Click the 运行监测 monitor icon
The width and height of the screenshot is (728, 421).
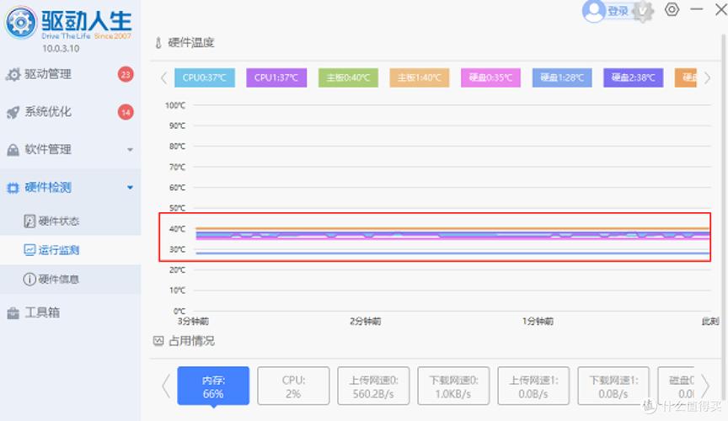pos(29,250)
